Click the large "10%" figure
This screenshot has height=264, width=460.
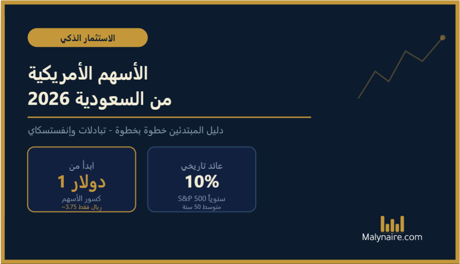(x=202, y=182)
